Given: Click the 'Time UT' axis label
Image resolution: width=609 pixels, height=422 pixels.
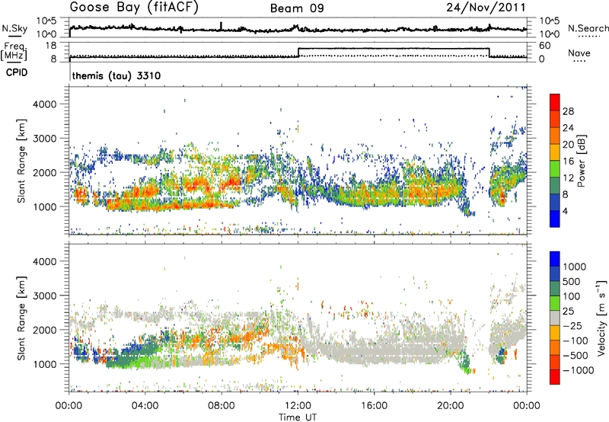Looking at the screenshot, I should tap(298, 417).
